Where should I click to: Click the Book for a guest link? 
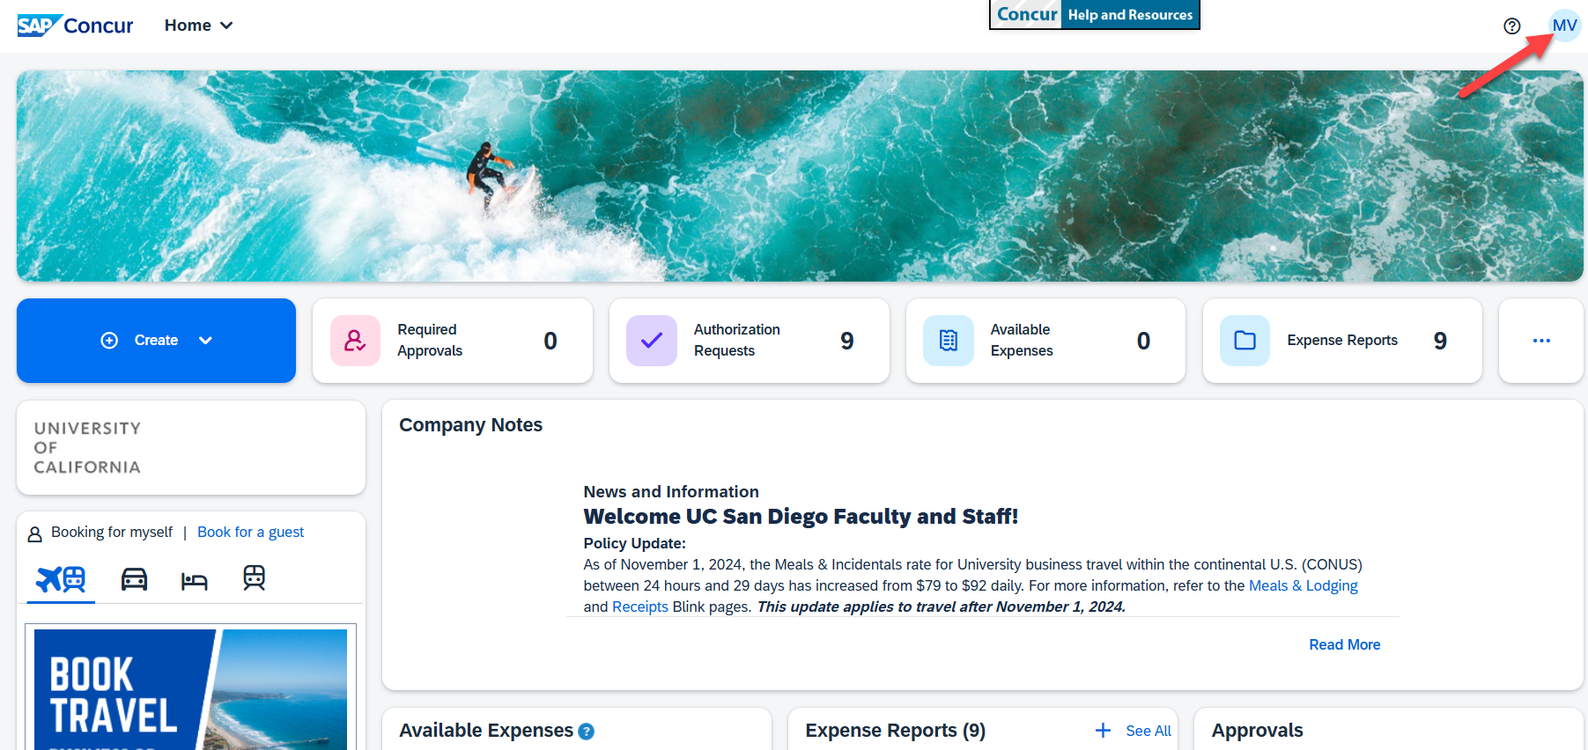[x=250, y=532]
